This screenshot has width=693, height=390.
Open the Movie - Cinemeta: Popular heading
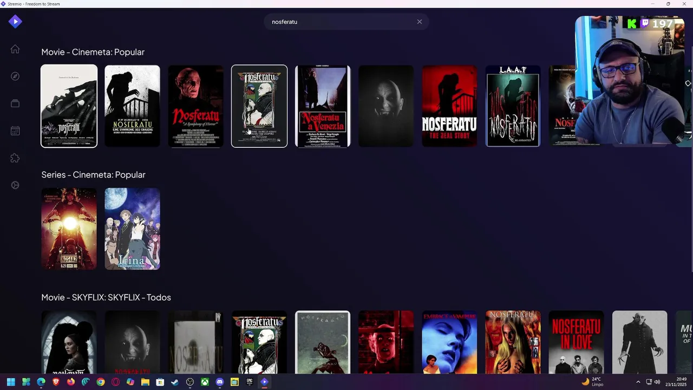click(x=93, y=52)
